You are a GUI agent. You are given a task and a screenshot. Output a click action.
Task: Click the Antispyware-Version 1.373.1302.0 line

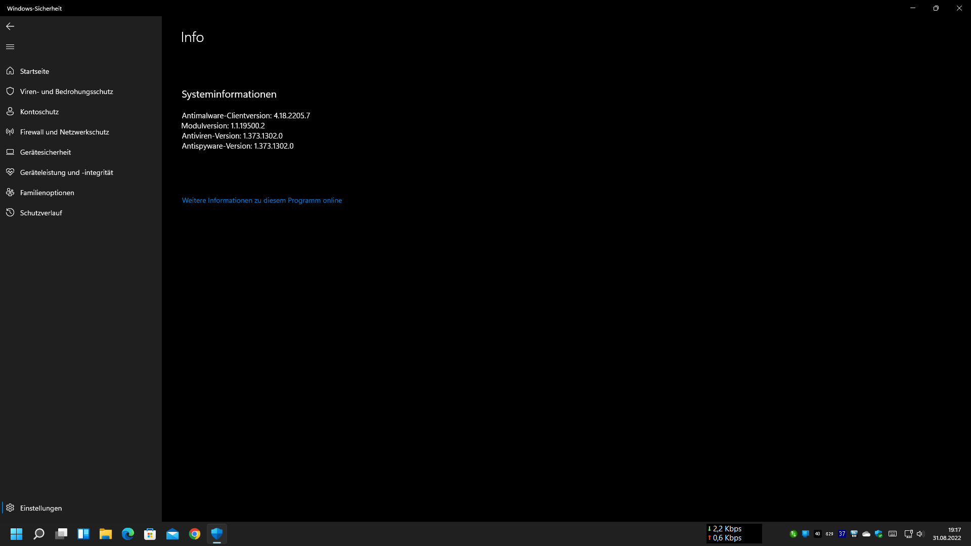(x=238, y=146)
